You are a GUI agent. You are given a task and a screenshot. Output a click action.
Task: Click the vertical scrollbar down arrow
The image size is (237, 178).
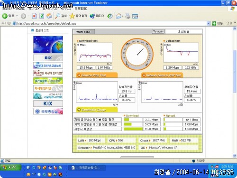[235, 156]
